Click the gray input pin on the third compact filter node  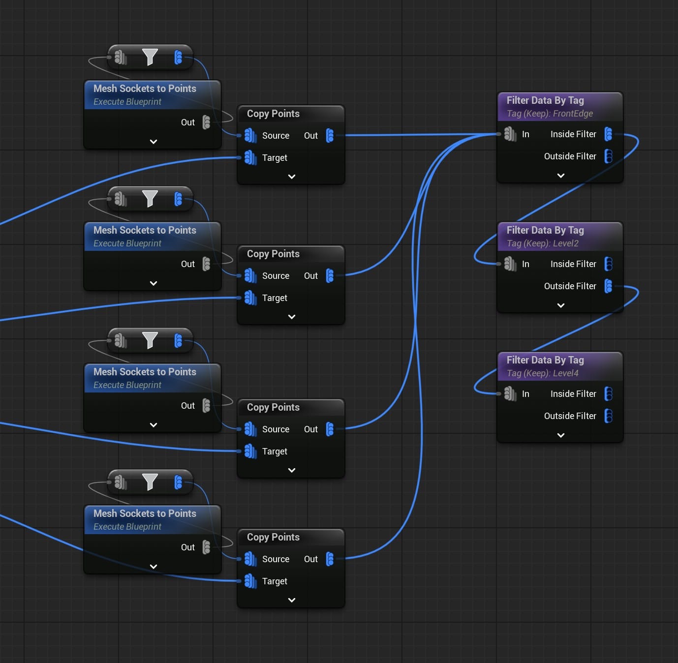click(x=121, y=341)
